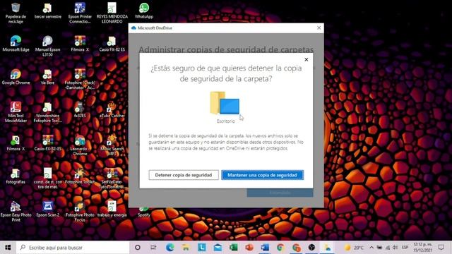Open the network icon in system tray
The width and height of the screenshot is (452, 254).
pos(388,248)
